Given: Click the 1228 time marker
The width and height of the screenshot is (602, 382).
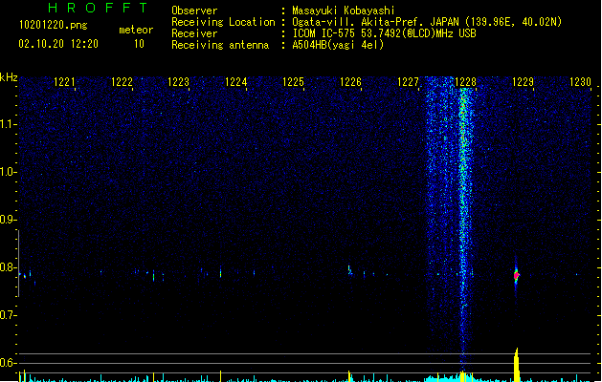Looking at the screenshot, I should click(x=465, y=82).
